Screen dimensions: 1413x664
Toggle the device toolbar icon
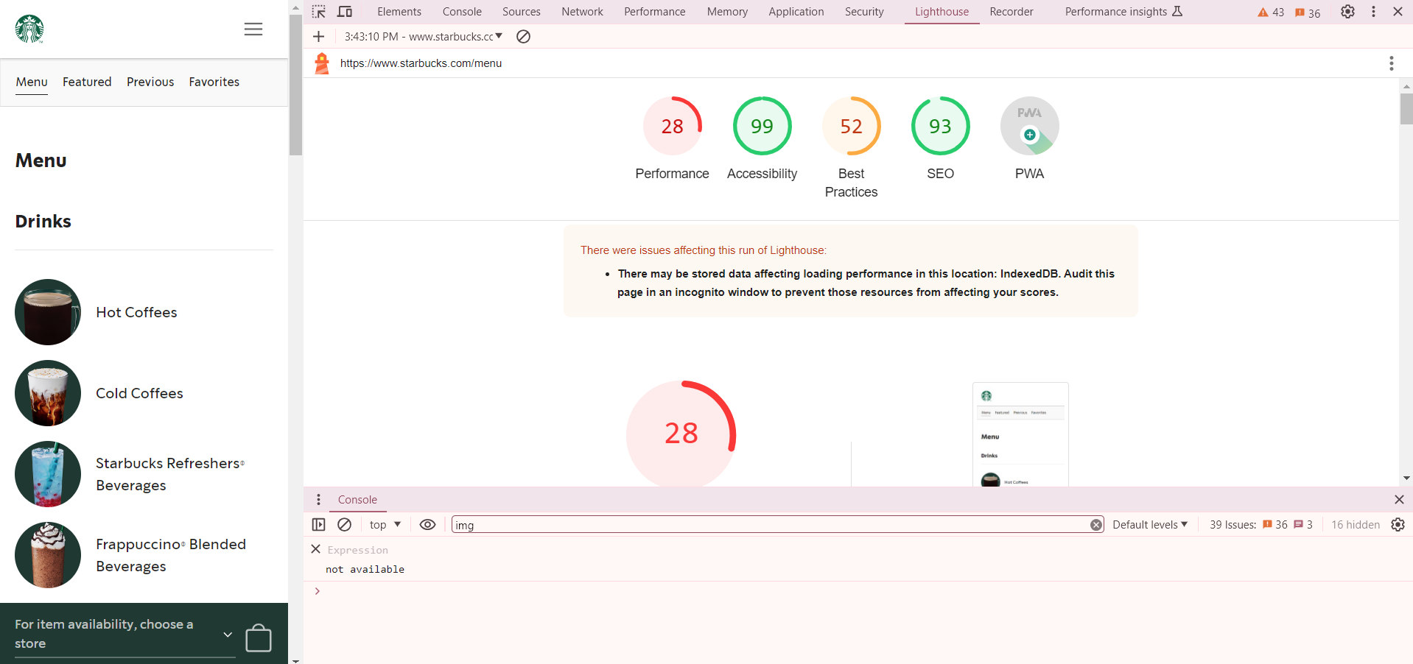coord(344,12)
